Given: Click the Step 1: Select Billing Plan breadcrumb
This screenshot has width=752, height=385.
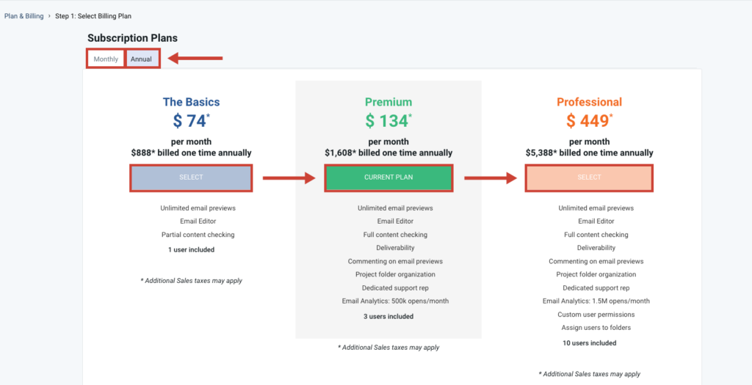Looking at the screenshot, I should pyautogui.click(x=93, y=16).
